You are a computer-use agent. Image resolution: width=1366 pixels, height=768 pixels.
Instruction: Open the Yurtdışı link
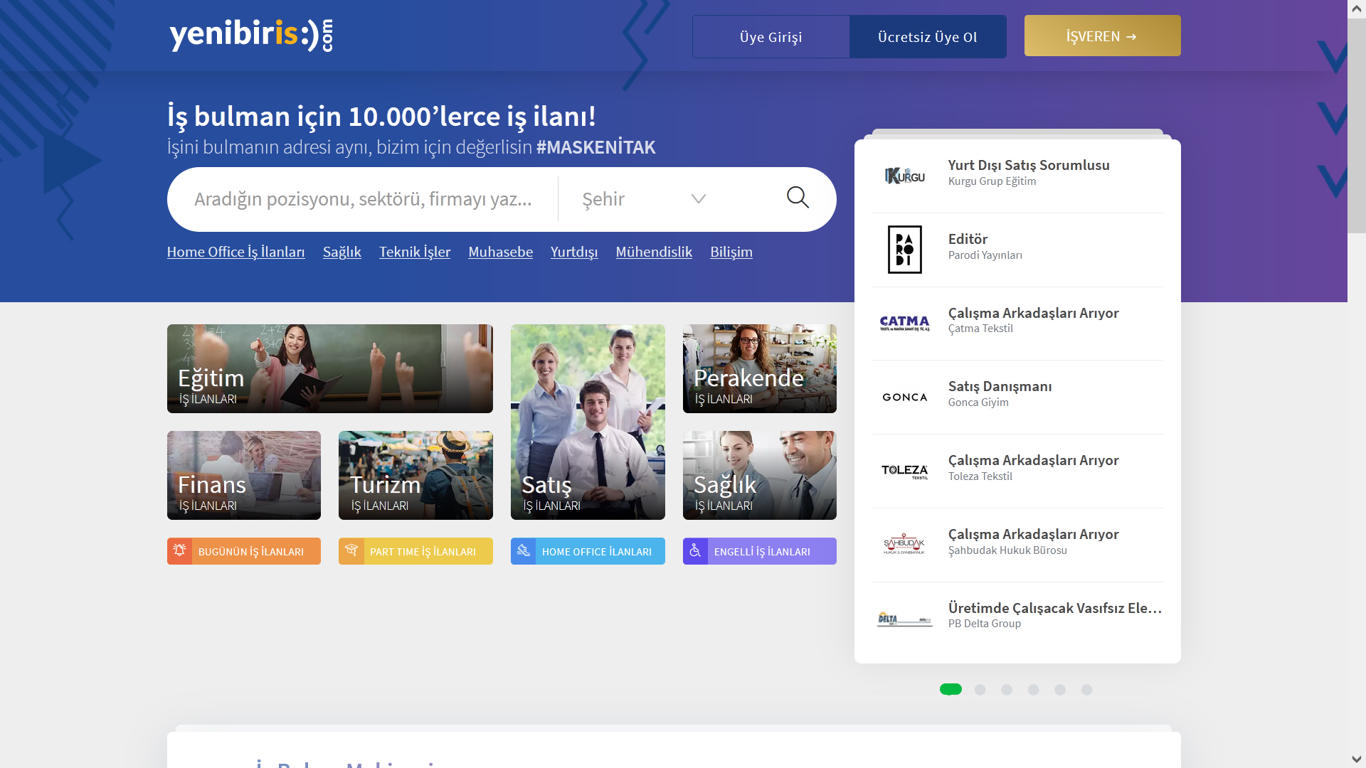point(574,252)
